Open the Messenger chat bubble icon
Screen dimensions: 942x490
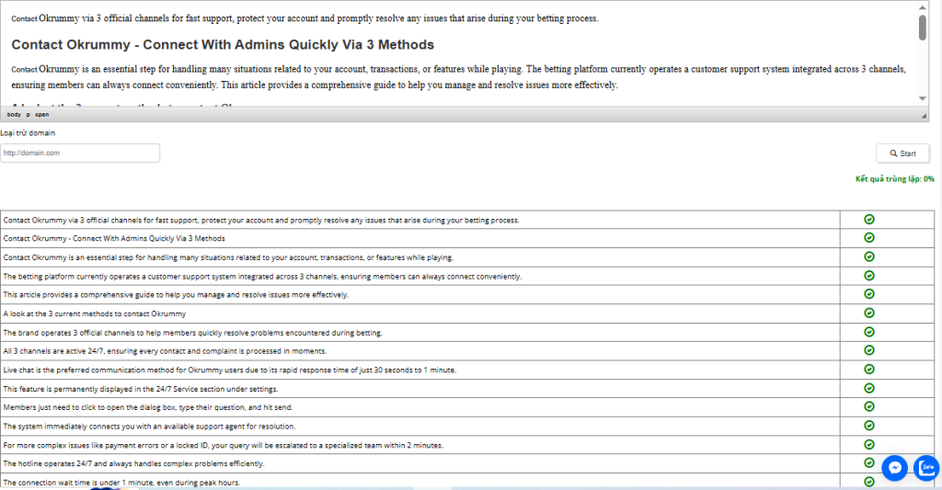coord(894,468)
